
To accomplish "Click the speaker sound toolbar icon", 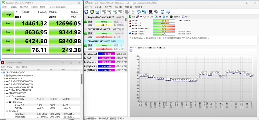I will click(156, 12).
